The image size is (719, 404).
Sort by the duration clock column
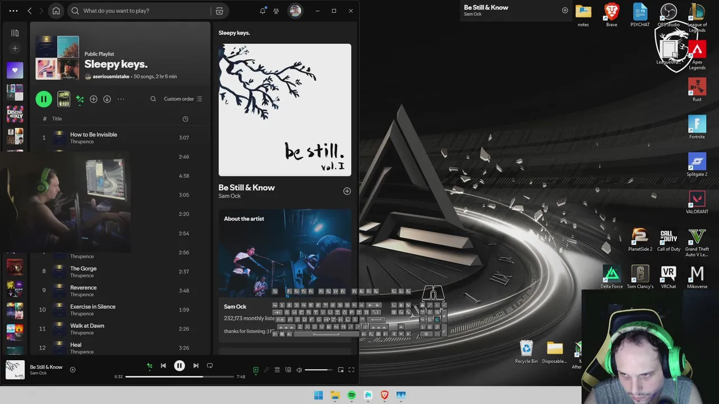[x=185, y=119]
